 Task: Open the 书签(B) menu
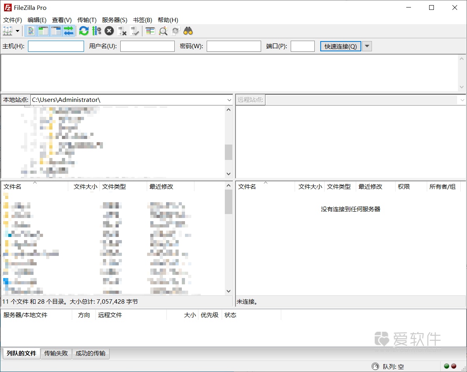142,20
